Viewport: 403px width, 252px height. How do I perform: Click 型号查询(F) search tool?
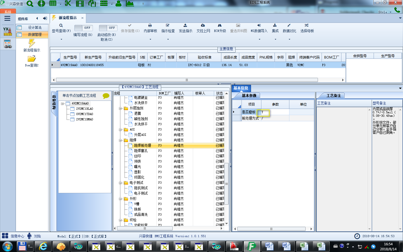(x=61, y=28)
